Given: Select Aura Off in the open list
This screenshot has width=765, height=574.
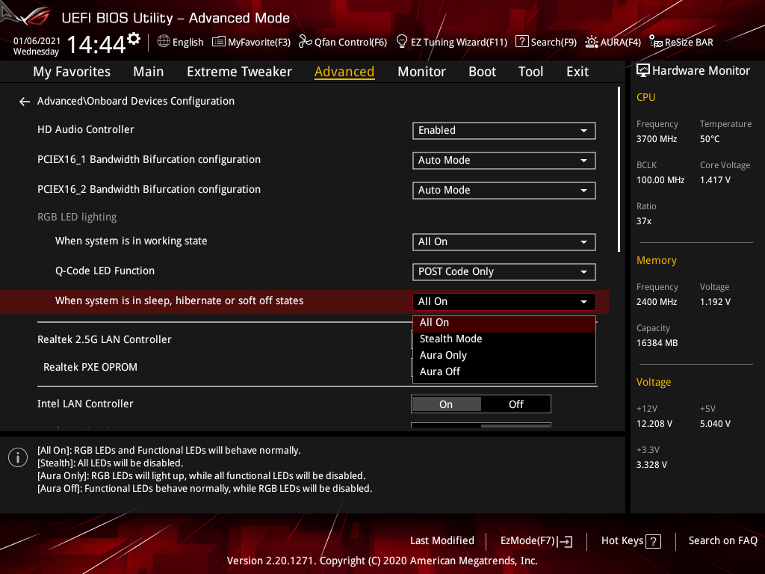Looking at the screenshot, I should point(504,371).
